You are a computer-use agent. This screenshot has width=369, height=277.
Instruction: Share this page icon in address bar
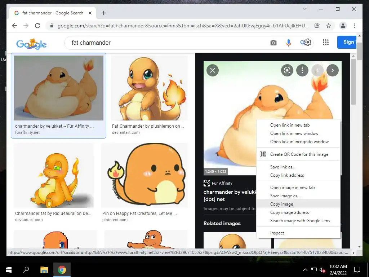(x=317, y=26)
